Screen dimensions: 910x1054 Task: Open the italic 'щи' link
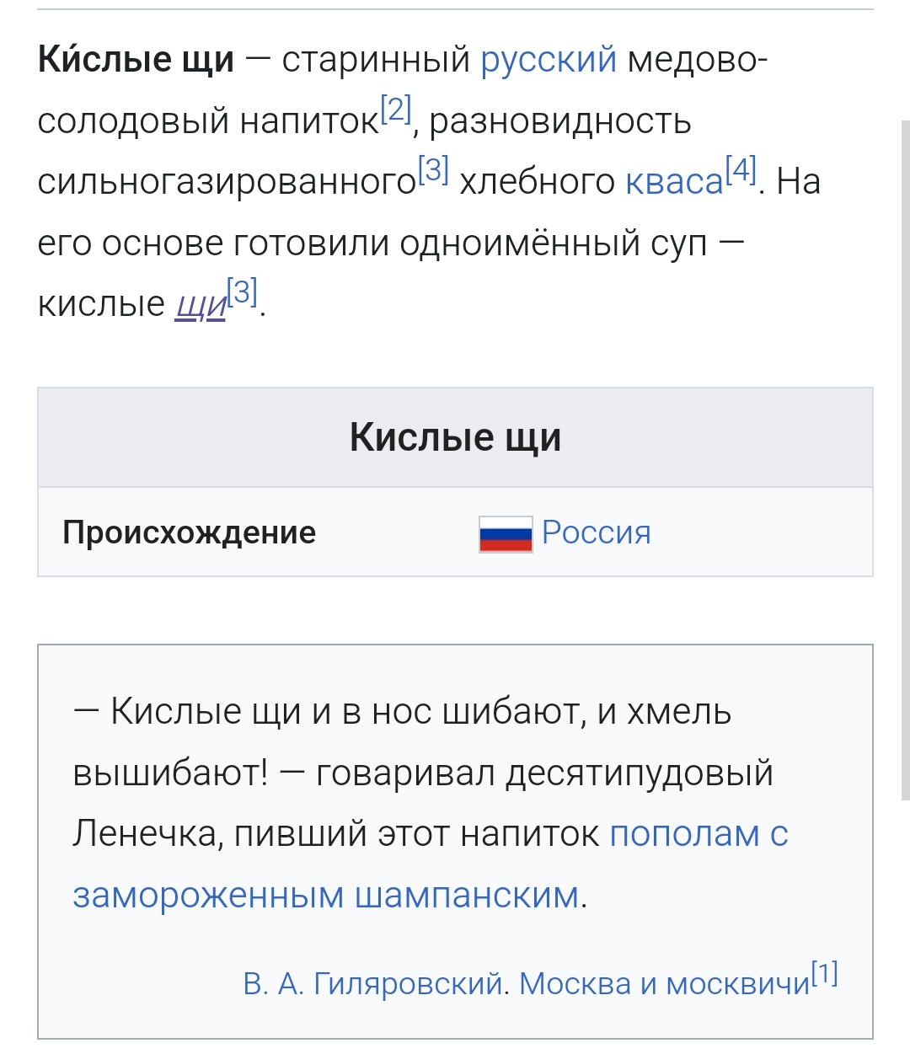click(201, 304)
